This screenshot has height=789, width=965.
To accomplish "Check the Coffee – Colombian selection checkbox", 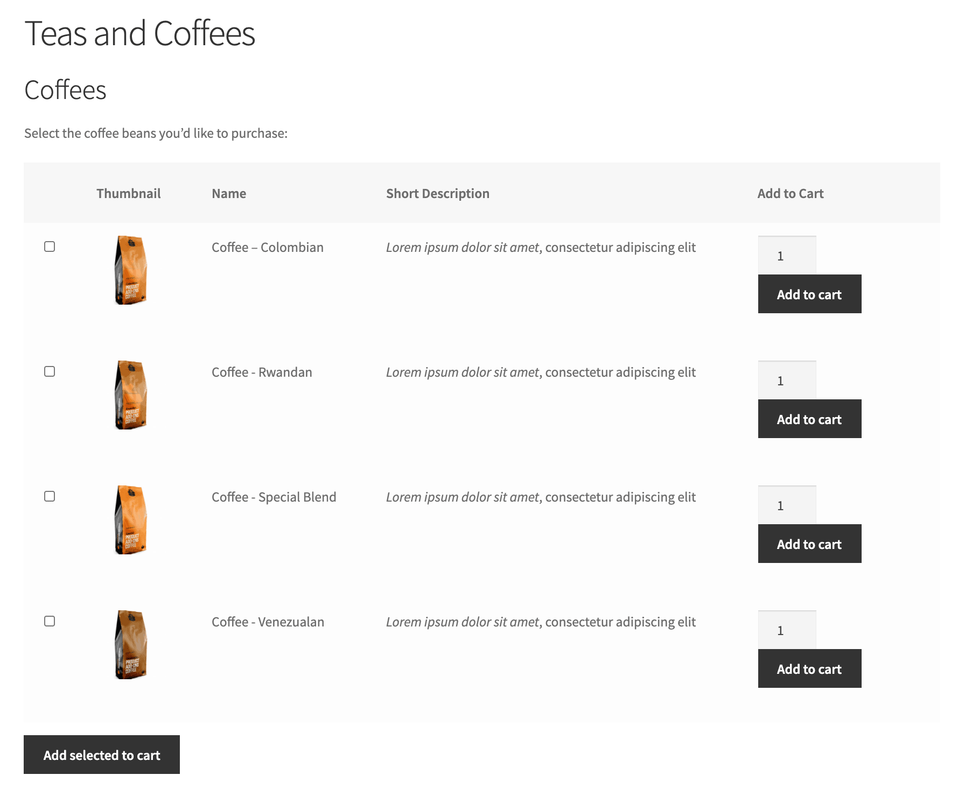I will point(50,247).
